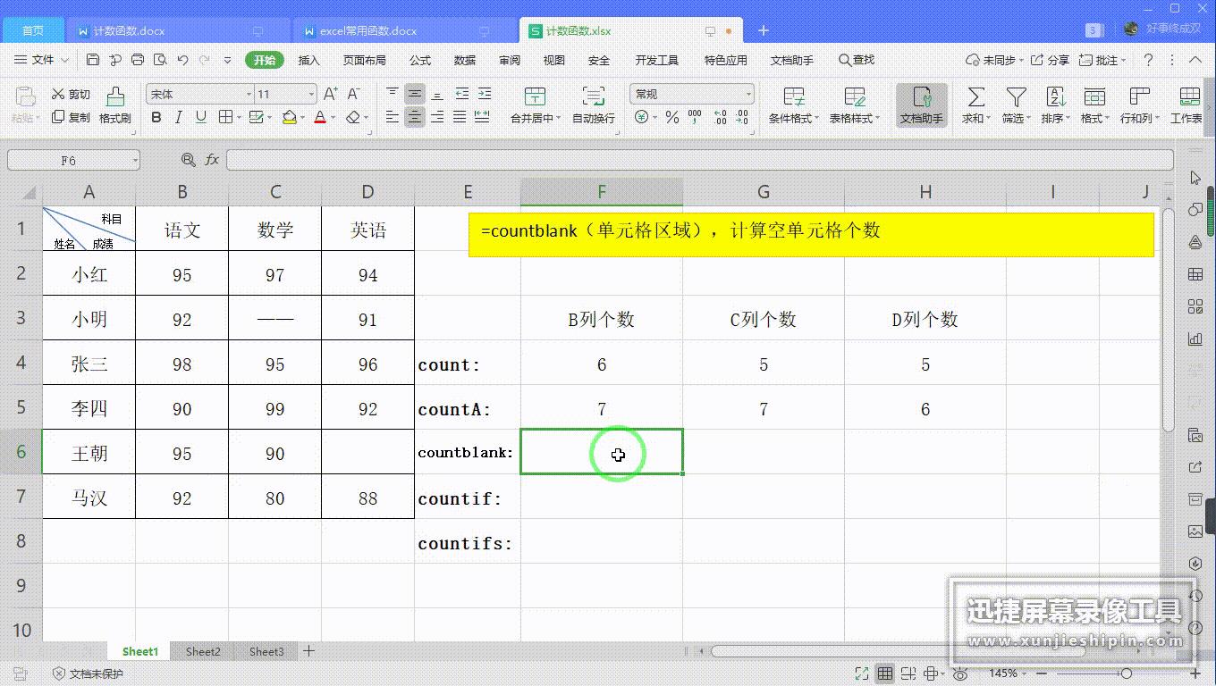
Task: Undo the last action
Action: pos(182,60)
